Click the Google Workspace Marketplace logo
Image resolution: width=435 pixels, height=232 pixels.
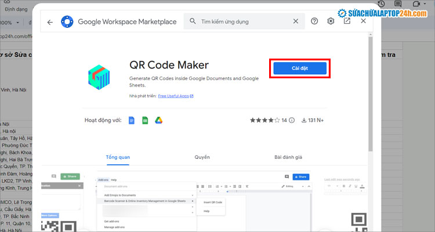[67, 22]
